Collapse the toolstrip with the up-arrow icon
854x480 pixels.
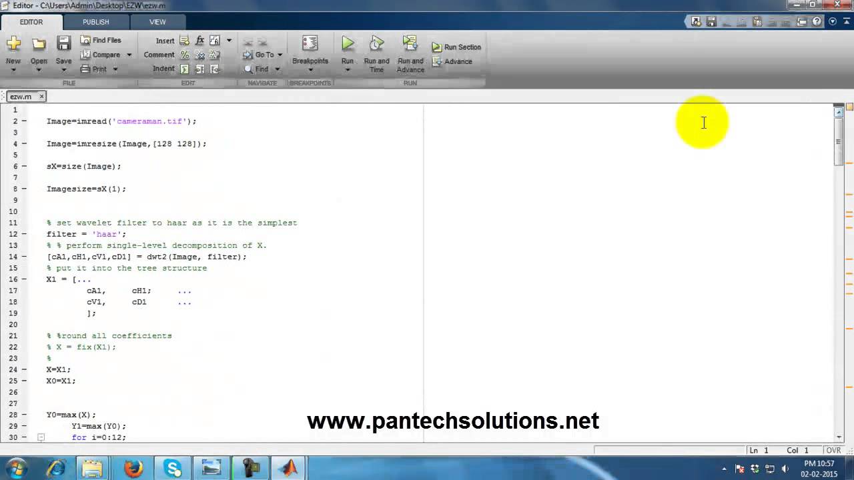click(845, 22)
